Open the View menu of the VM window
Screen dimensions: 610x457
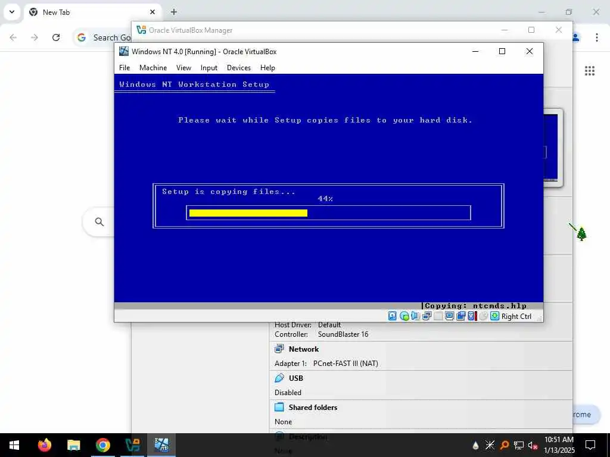tap(183, 68)
